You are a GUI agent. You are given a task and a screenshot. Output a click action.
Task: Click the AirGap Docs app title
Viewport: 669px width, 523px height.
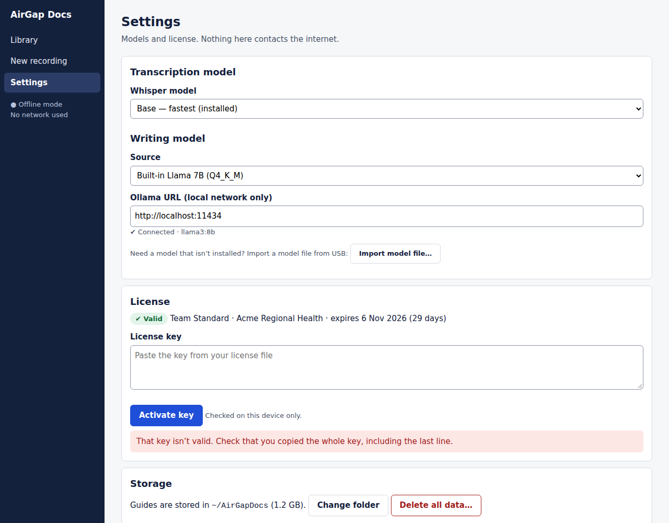(41, 15)
